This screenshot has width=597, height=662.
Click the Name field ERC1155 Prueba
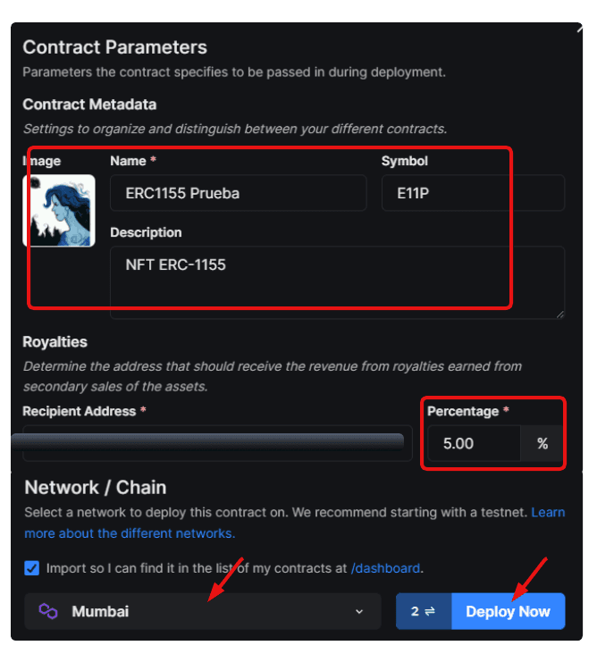point(239,193)
